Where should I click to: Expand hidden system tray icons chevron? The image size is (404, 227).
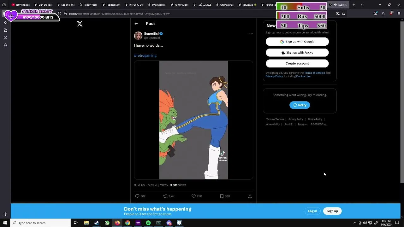tap(355, 223)
